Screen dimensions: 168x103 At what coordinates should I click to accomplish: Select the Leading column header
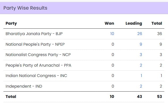134,23
